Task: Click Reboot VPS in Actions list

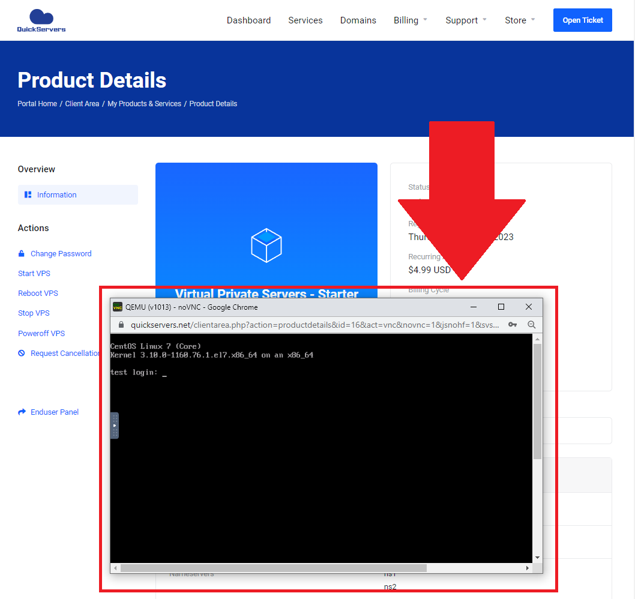Action: tap(38, 293)
